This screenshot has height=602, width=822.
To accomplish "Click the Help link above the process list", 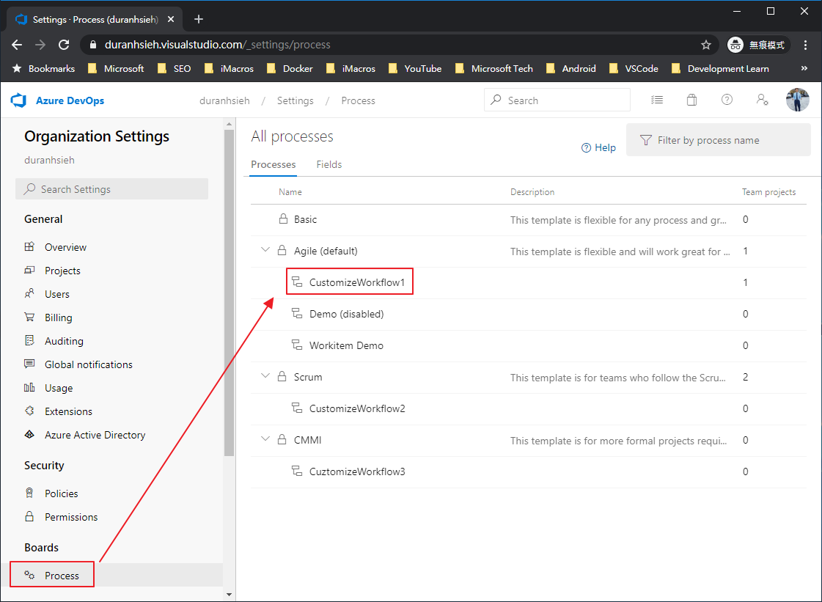I will [x=598, y=147].
